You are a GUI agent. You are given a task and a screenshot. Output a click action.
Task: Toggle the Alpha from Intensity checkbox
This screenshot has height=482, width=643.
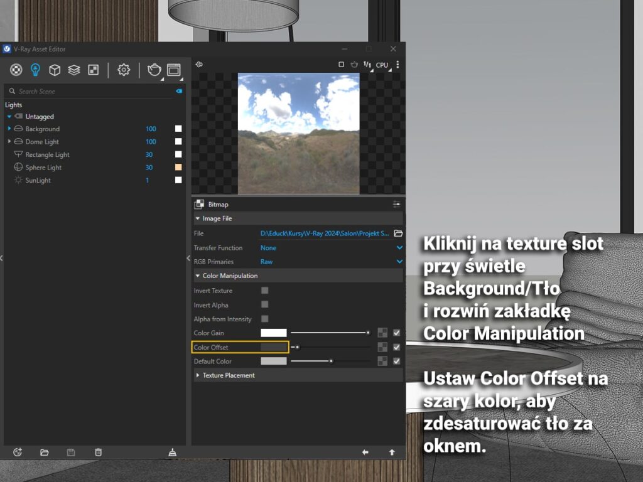[x=264, y=319]
